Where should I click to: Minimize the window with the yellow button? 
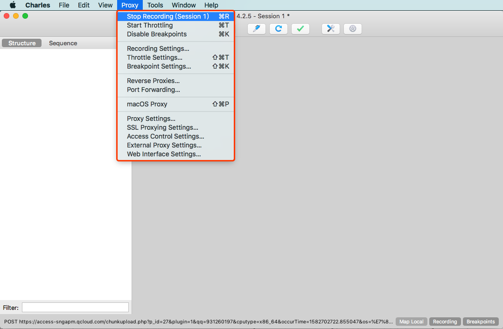(x=16, y=16)
